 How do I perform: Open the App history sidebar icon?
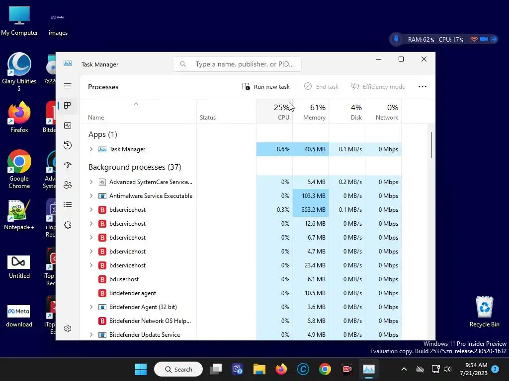pyautogui.click(x=68, y=145)
